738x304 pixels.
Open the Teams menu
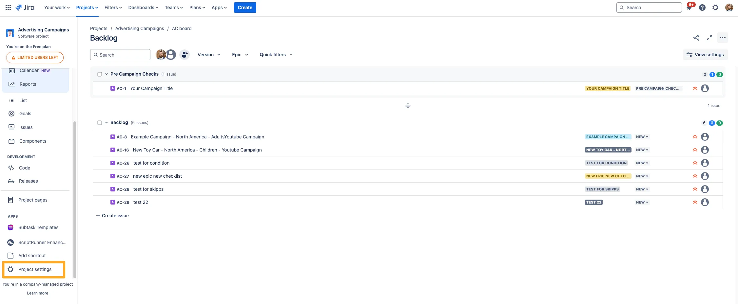coord(174,8)
